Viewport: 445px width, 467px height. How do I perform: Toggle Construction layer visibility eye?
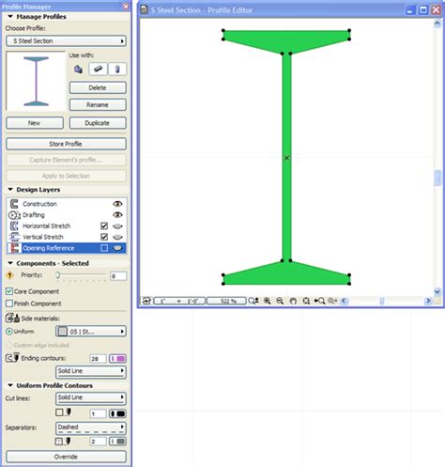tap(117, 204)
